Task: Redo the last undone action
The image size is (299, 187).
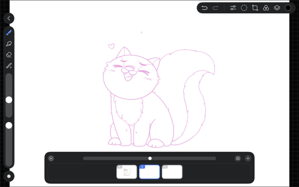Action: (216, 8)
